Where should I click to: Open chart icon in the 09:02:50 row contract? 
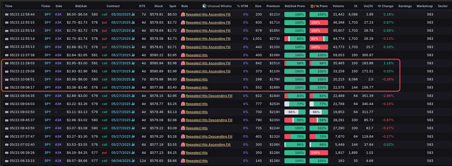133,112
